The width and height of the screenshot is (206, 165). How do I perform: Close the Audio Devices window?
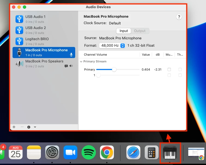(14, 7)
